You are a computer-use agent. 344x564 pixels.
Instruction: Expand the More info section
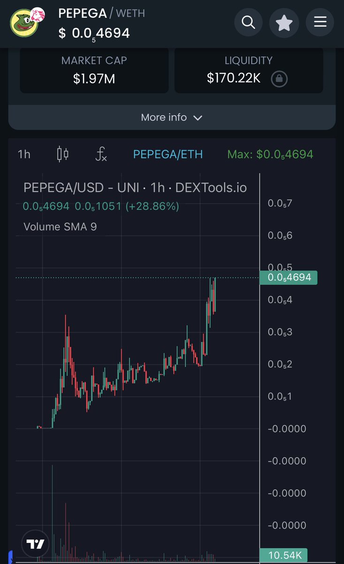[172, 117]
